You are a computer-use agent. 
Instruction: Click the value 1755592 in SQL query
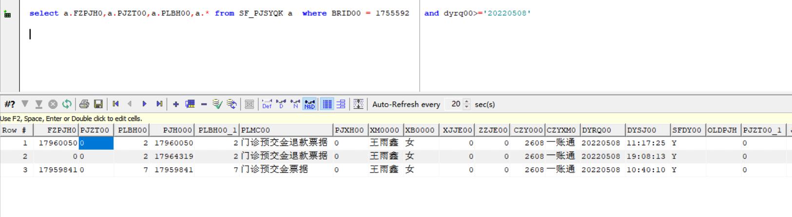(x=392, y=13)
